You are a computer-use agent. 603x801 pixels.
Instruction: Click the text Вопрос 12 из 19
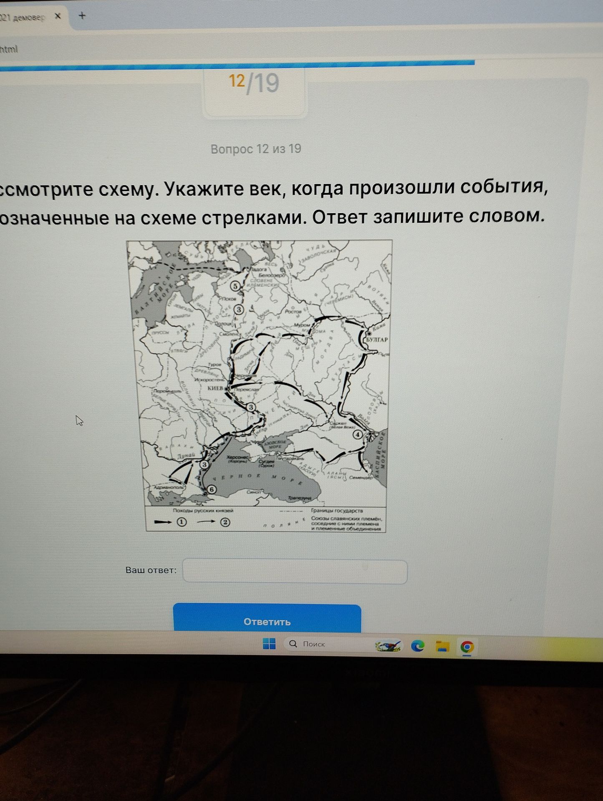coord(256,149)
